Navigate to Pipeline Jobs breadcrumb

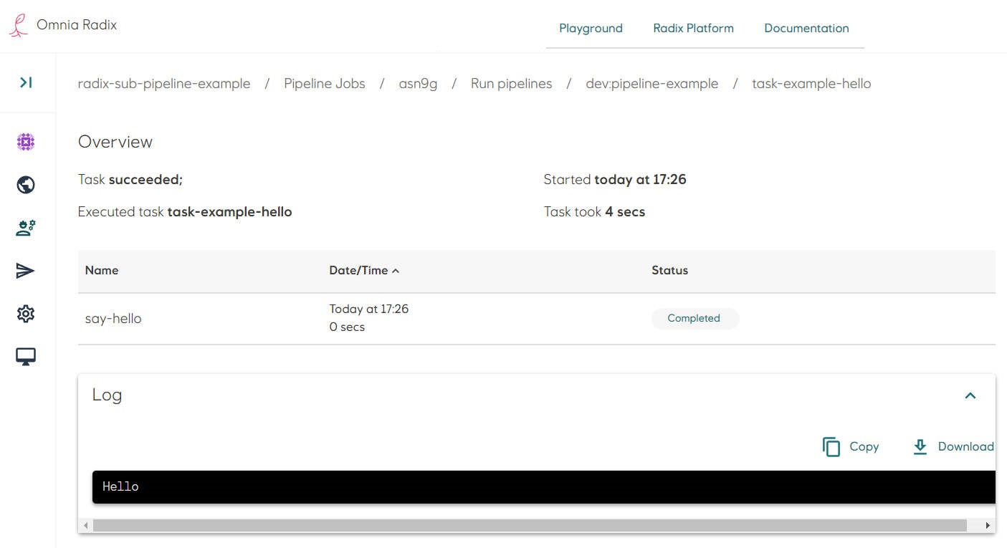[324, 84]
